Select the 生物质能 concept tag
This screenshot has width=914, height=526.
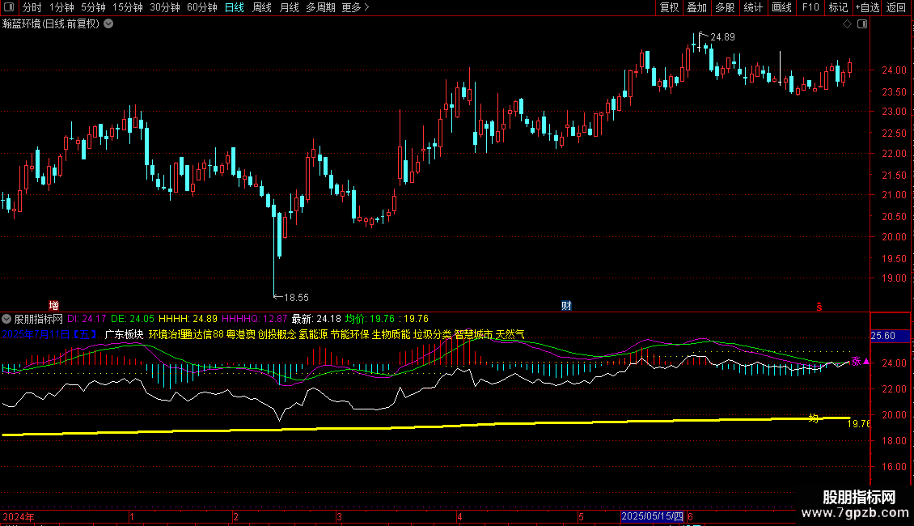391,335
